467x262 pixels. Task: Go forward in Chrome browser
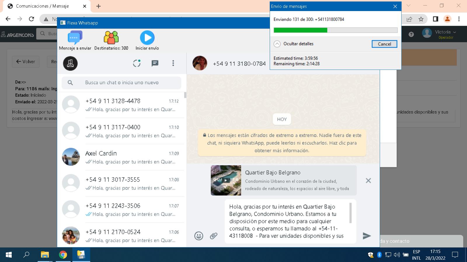[20, 19]
